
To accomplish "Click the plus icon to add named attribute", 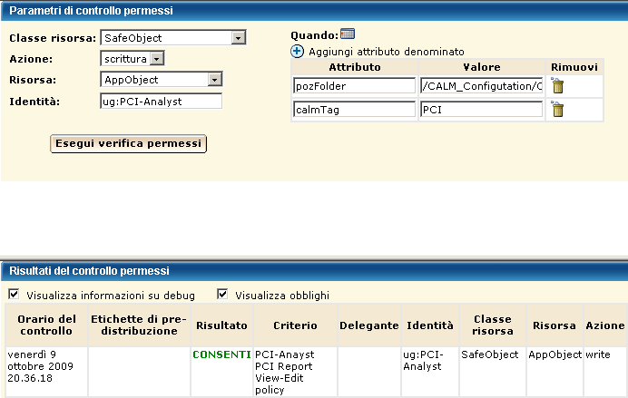I will click(x=297, y=52).
